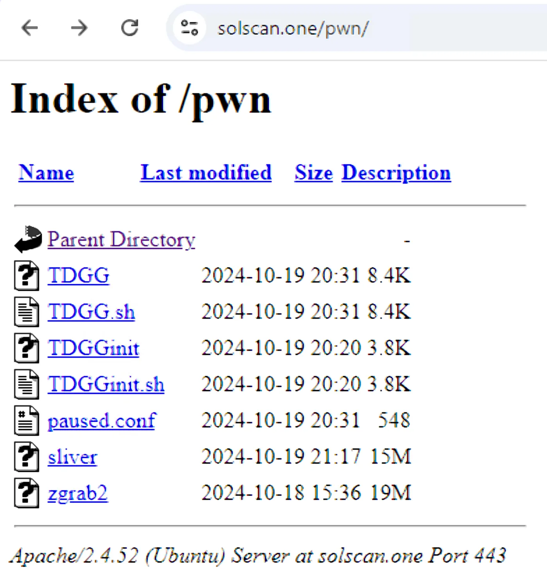
Task: Click the 15M size of sliver
Action: click(x=390, y=456)
